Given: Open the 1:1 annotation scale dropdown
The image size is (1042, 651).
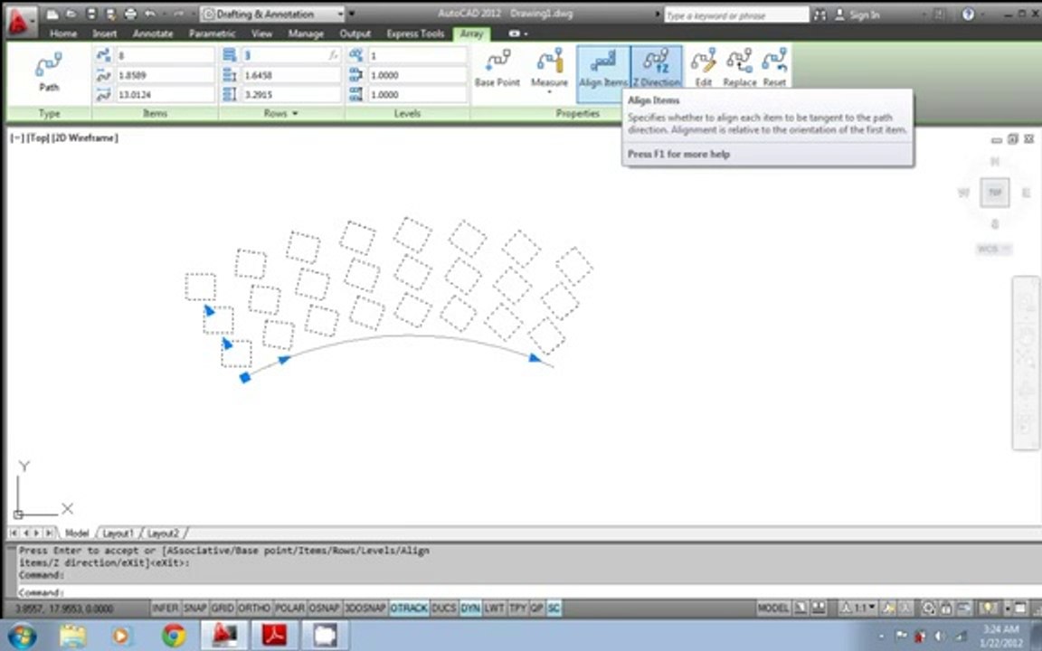Looking at the screenshot, I should (x=859, y=608).
